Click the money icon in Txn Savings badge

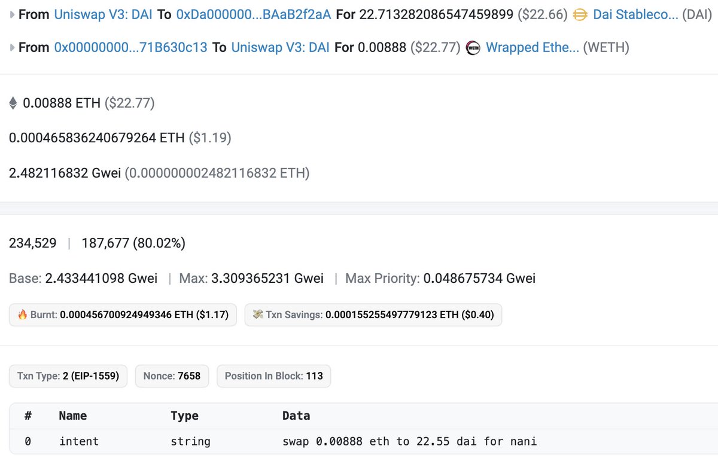pos(258,315)
